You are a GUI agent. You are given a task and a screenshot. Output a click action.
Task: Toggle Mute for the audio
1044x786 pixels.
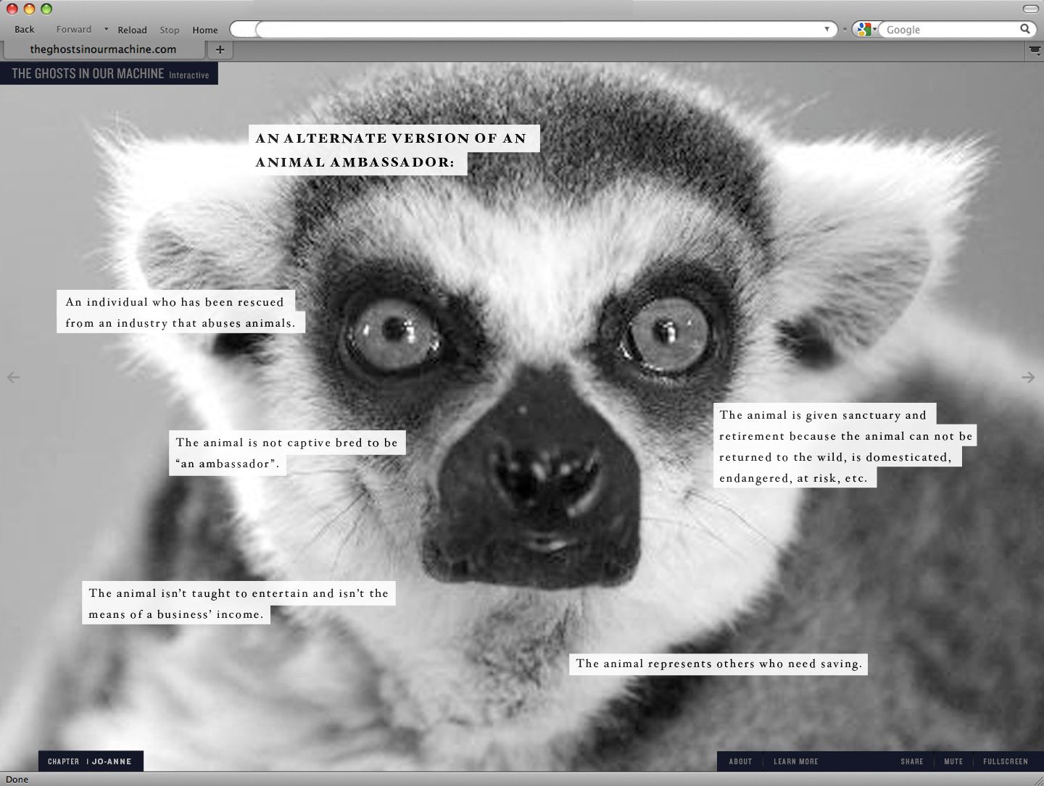tap(953, 761)
